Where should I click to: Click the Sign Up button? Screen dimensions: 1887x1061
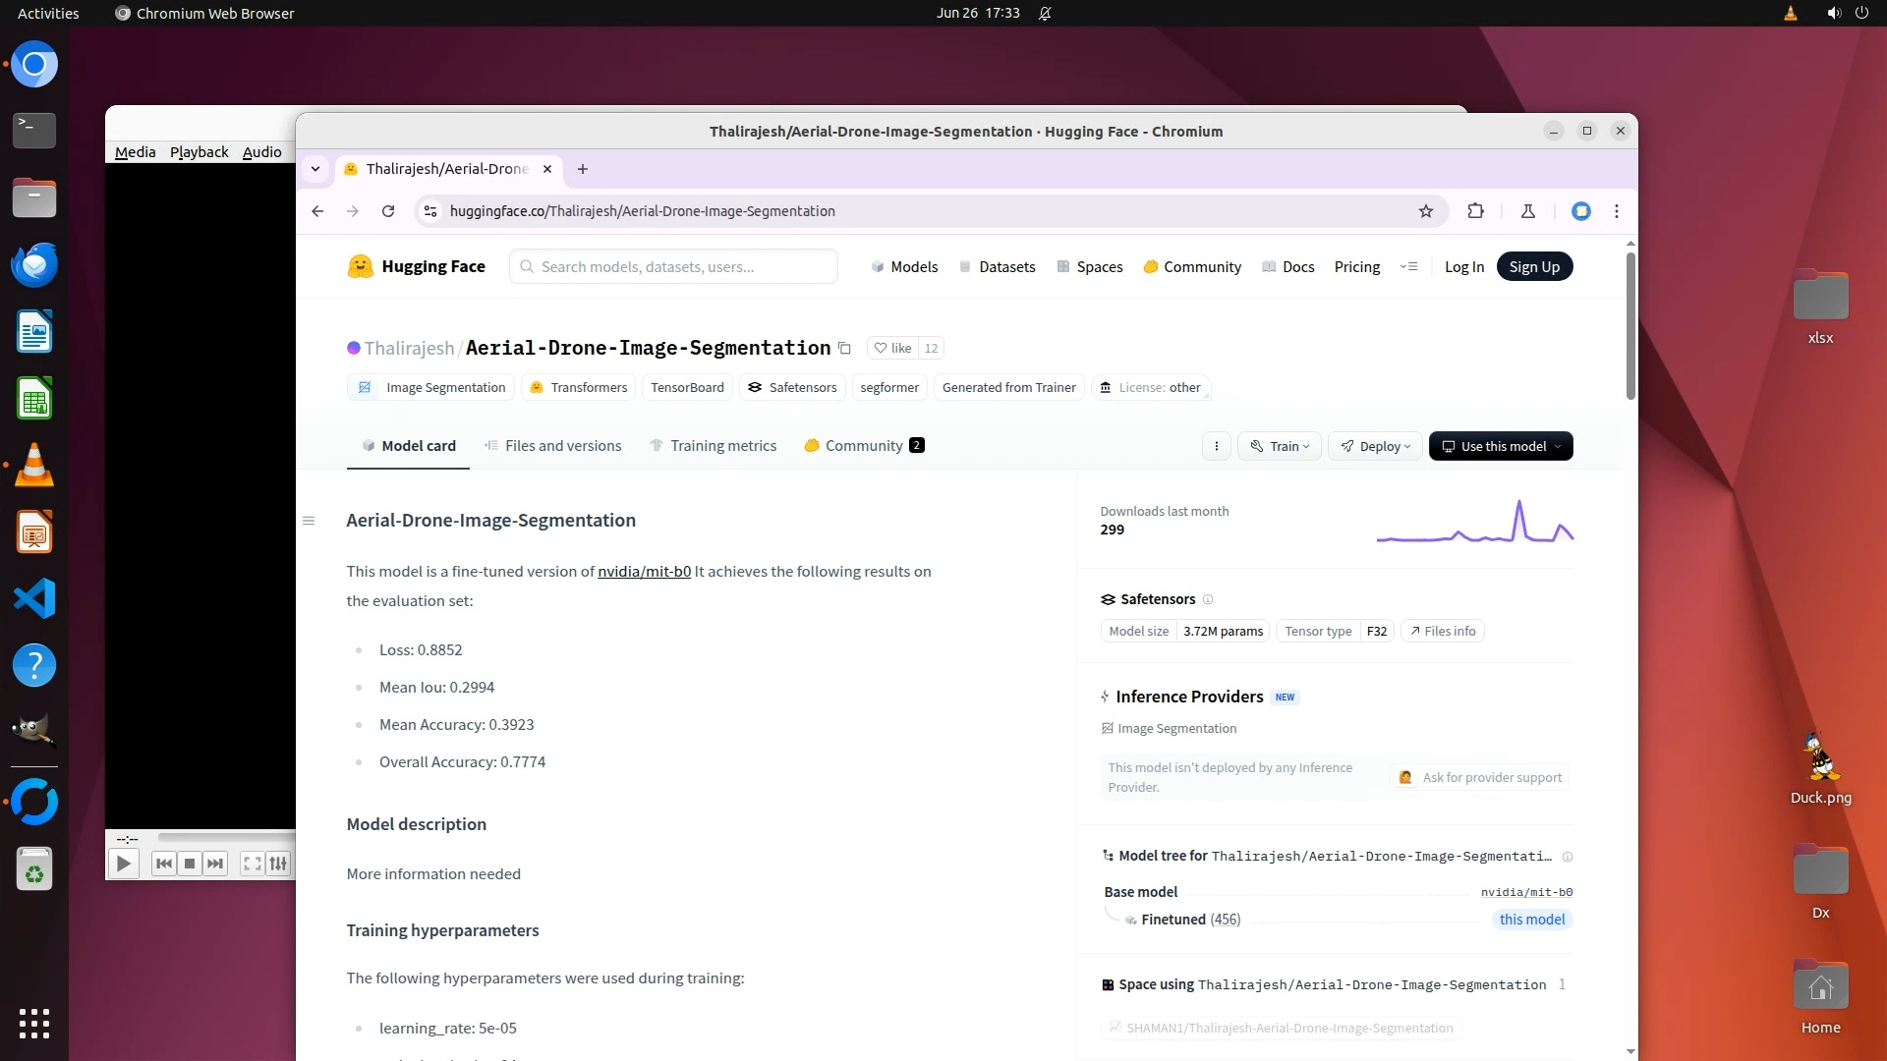(1534, 267)
